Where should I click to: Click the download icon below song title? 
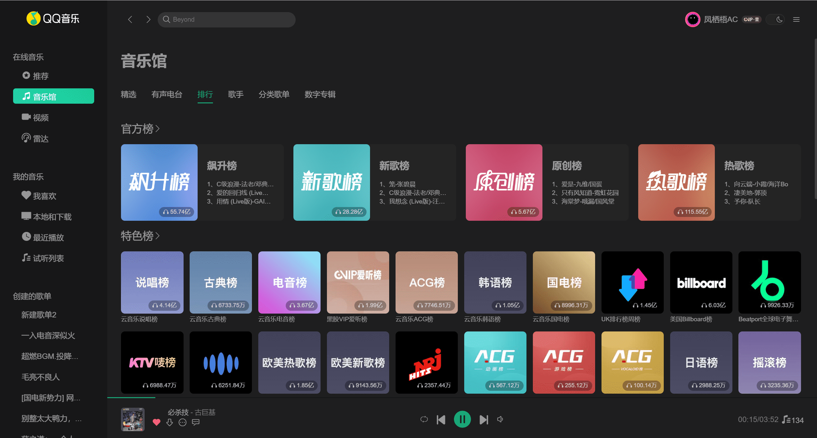point(170,422)
